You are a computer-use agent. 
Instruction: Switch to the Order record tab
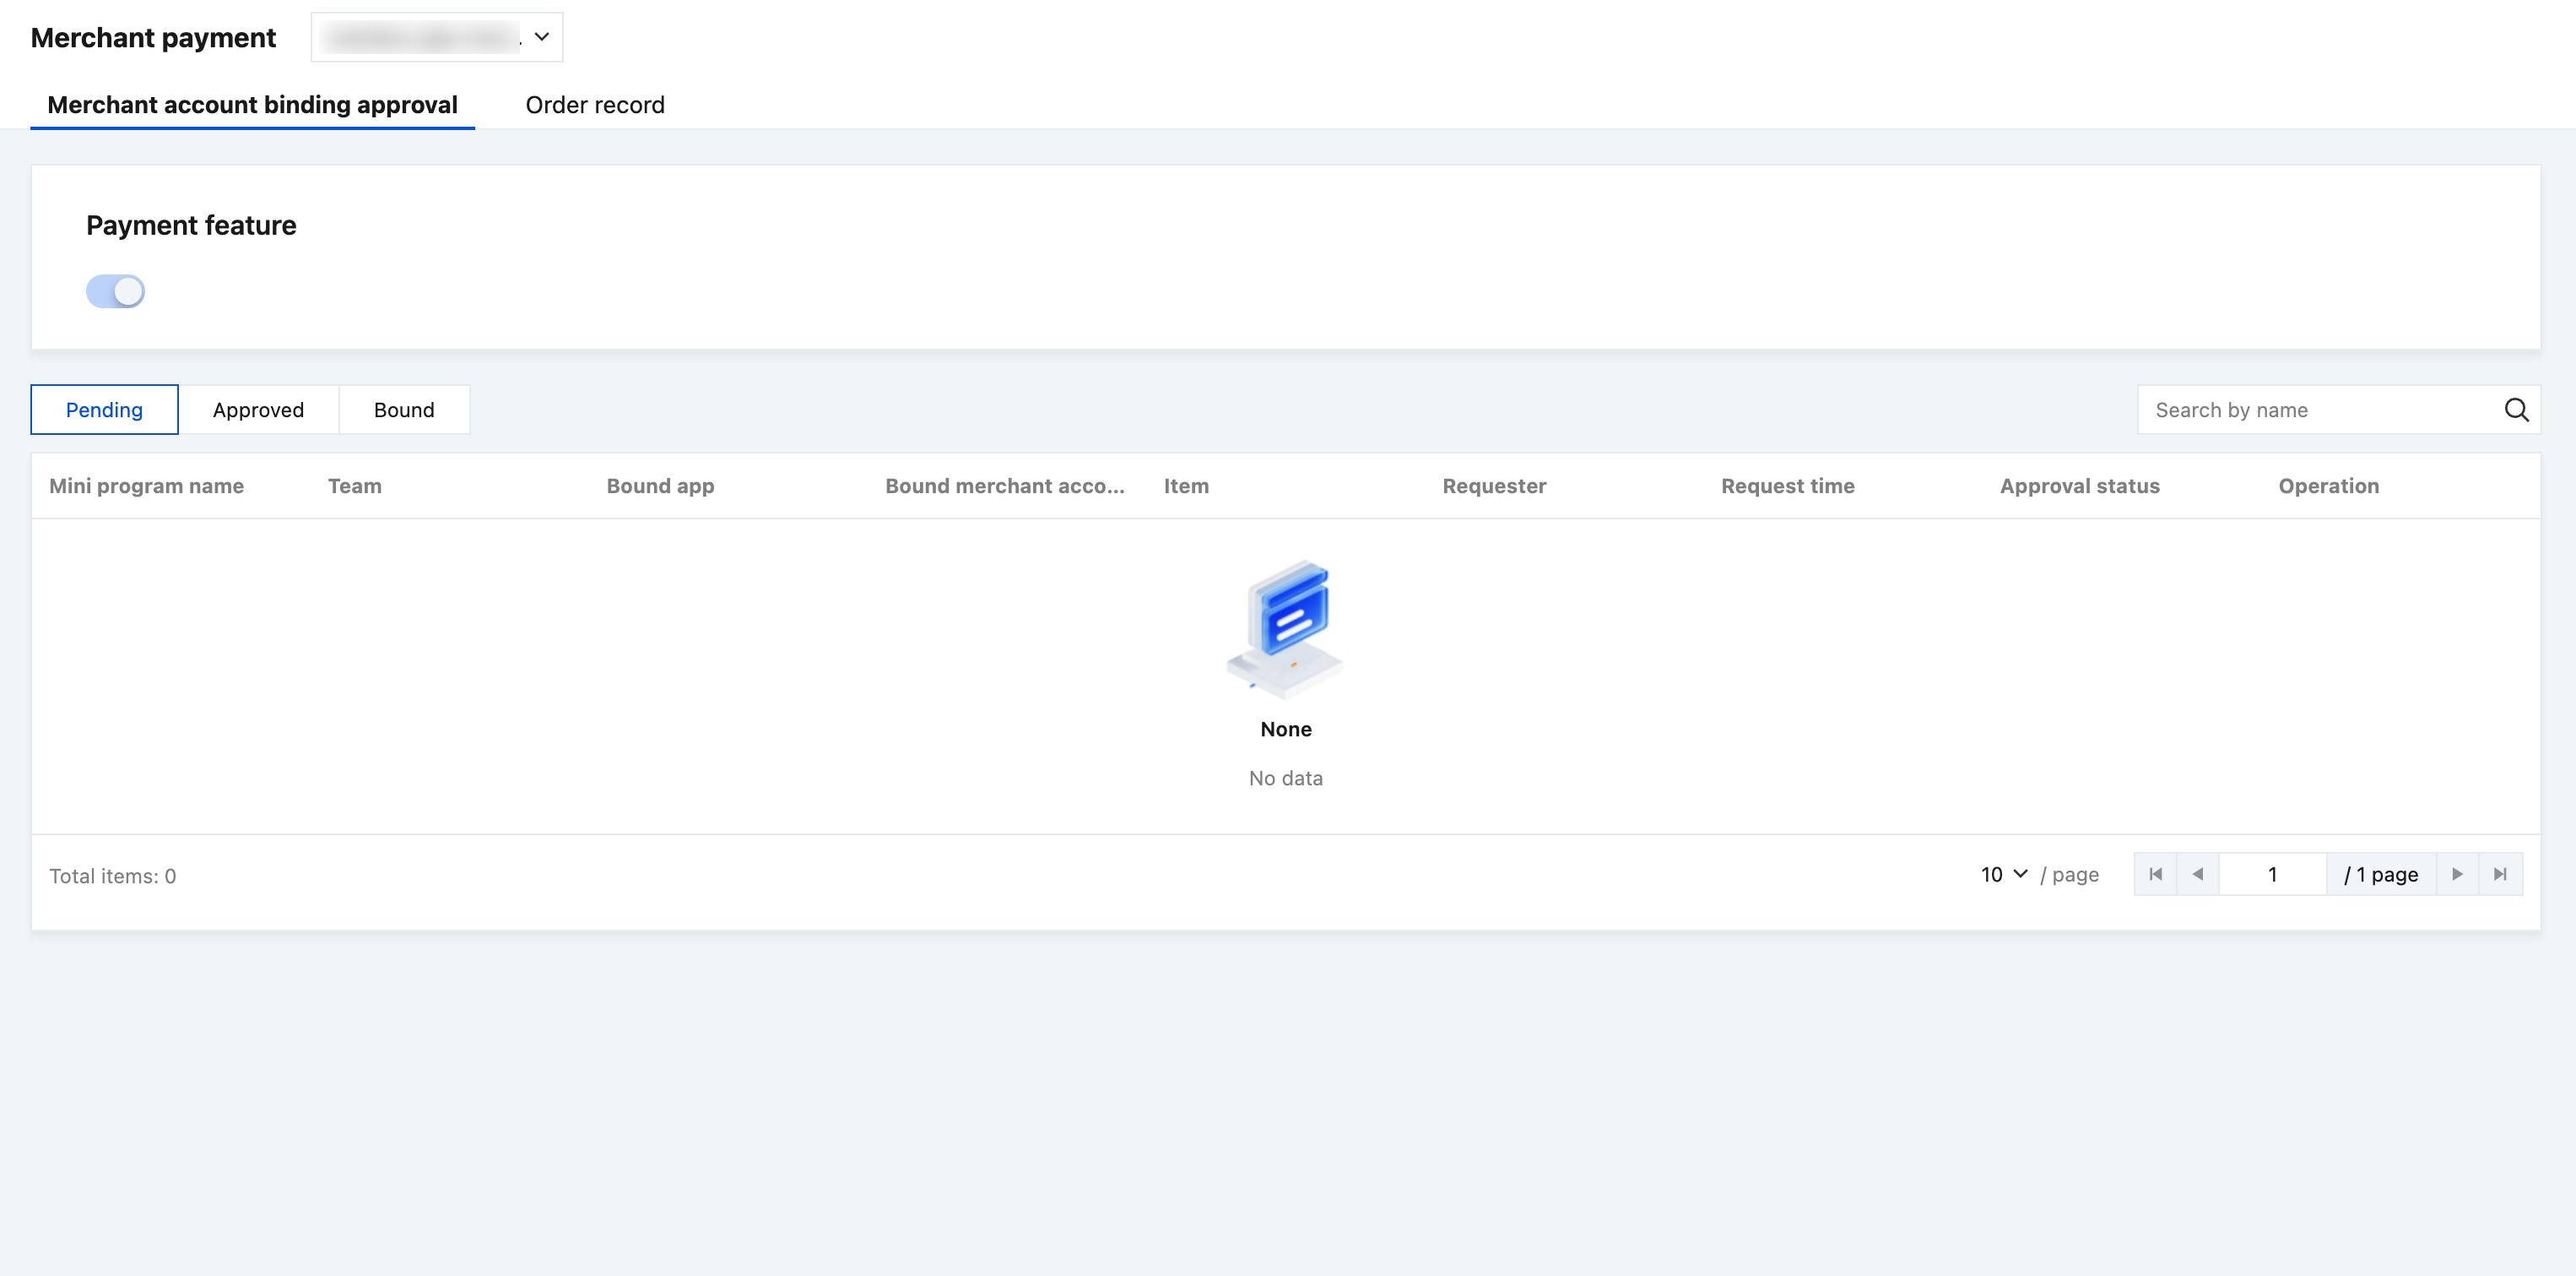[594, 105]
